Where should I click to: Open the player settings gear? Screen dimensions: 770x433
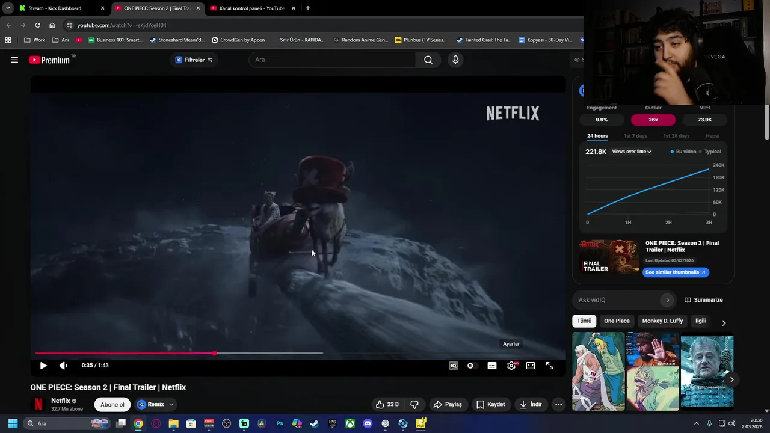[511, 366]
